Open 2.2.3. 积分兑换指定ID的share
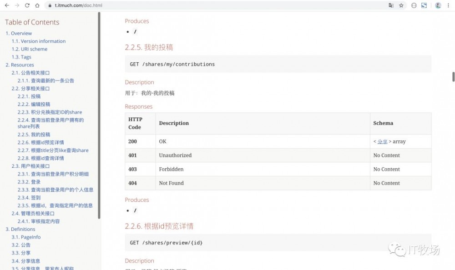This screenshot has width=455, height=270. [x=50, y=112]
